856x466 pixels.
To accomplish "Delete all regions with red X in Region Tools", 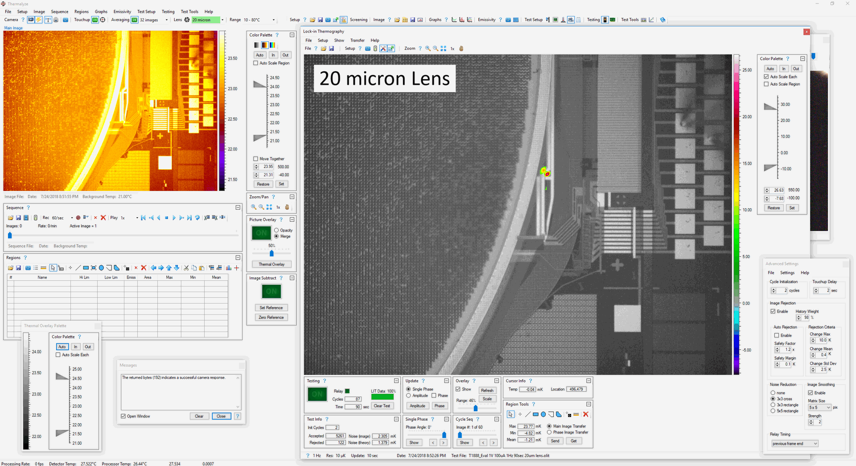I will click(x=586, y=414).
